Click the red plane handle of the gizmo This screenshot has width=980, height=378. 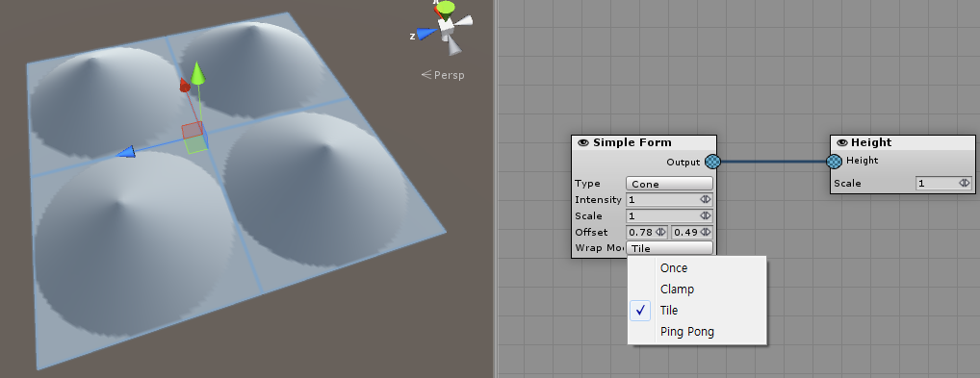click(192, 131)
